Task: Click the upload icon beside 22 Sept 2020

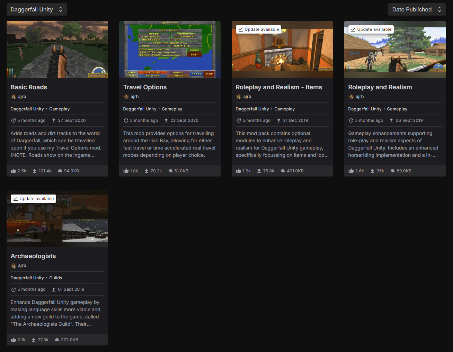Action: click(x=166, y=120)
